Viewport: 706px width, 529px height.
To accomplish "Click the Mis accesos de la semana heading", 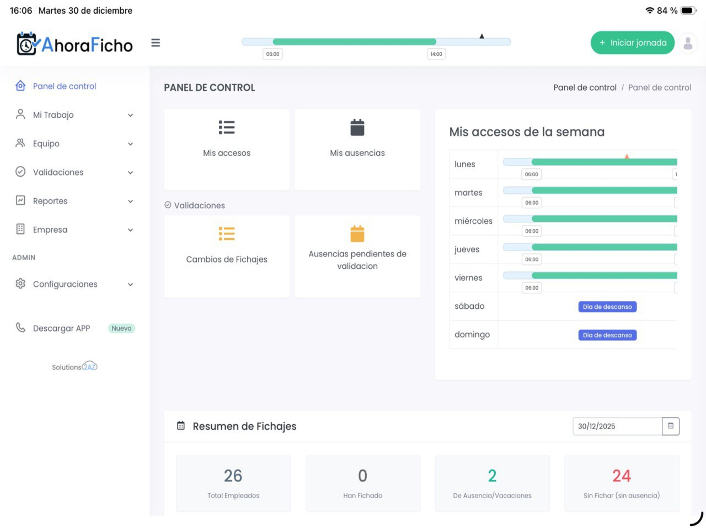I will [x=527, y=132].
